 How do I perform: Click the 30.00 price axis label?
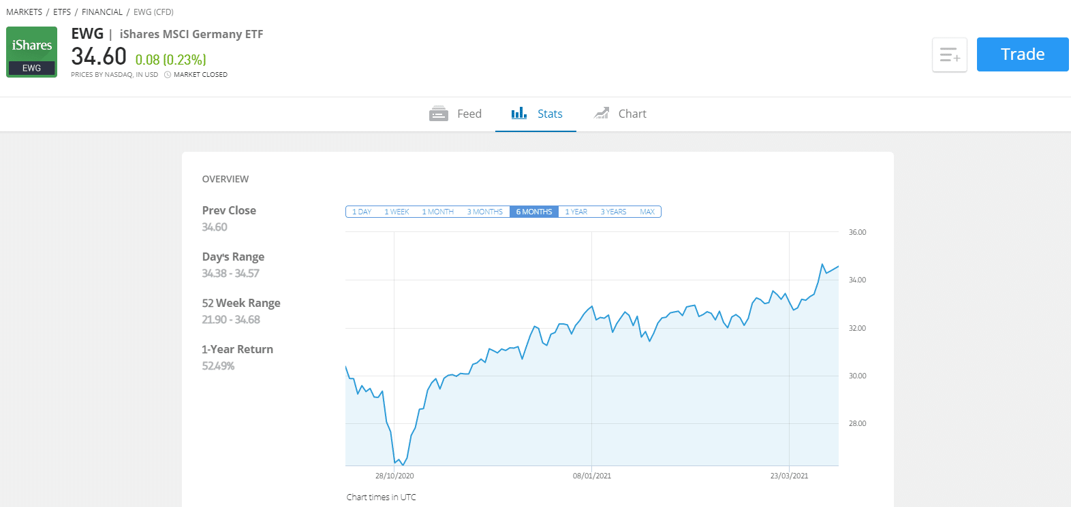click(x=857, y=376)
